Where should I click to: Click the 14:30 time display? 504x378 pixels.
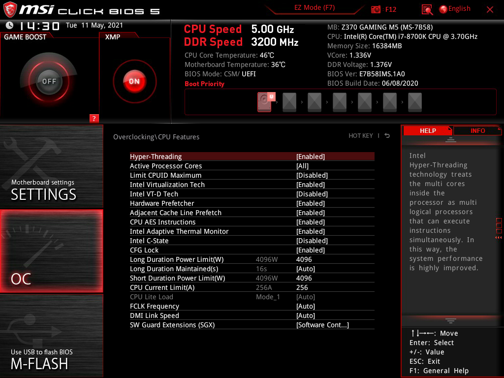(39, 26)
